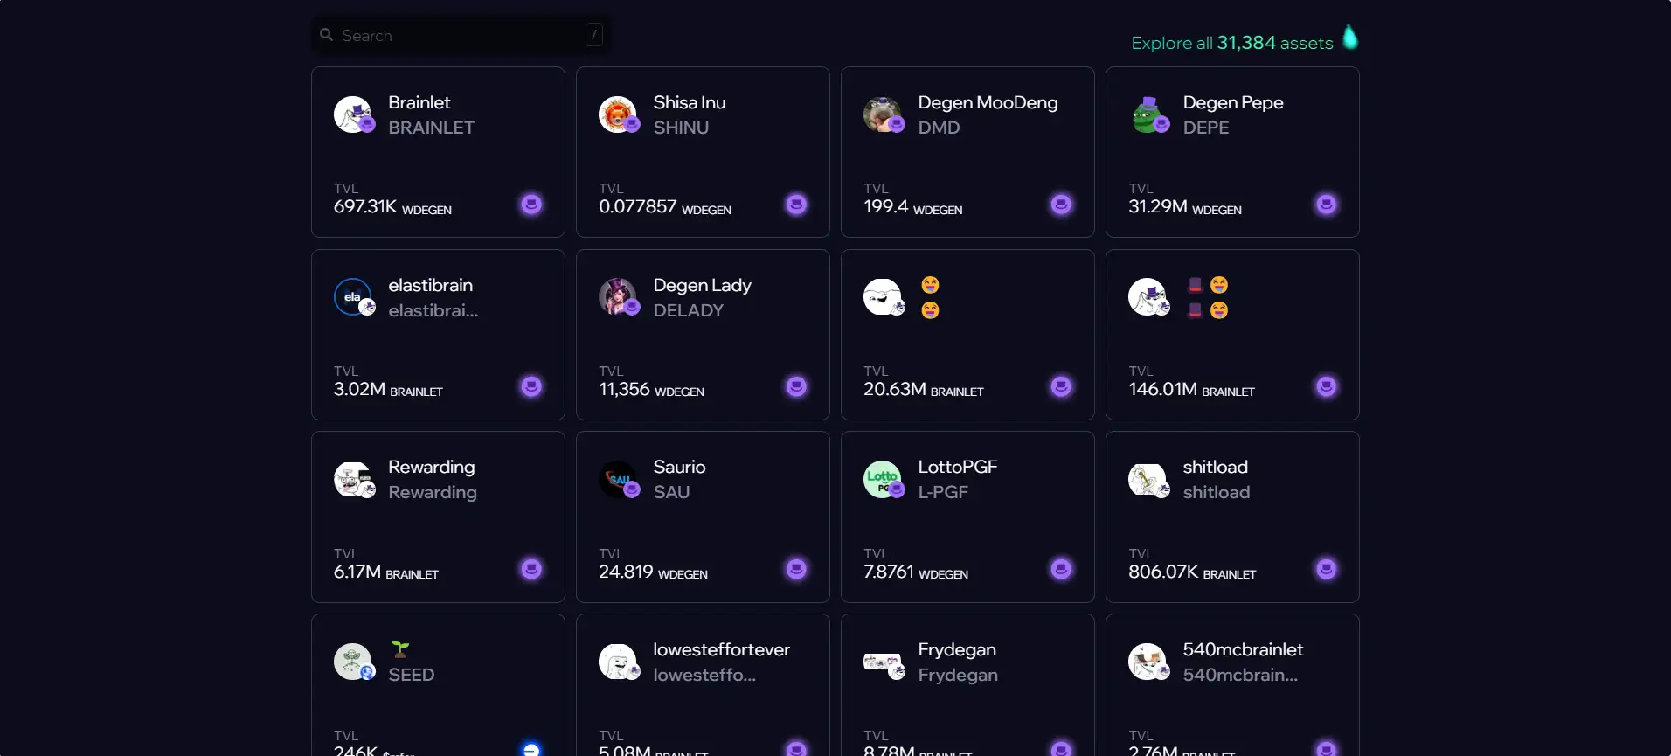The width and height of the screenshot is (1671, 756).
Task: Open the shitload asset card
Action: pos(1231,517)
